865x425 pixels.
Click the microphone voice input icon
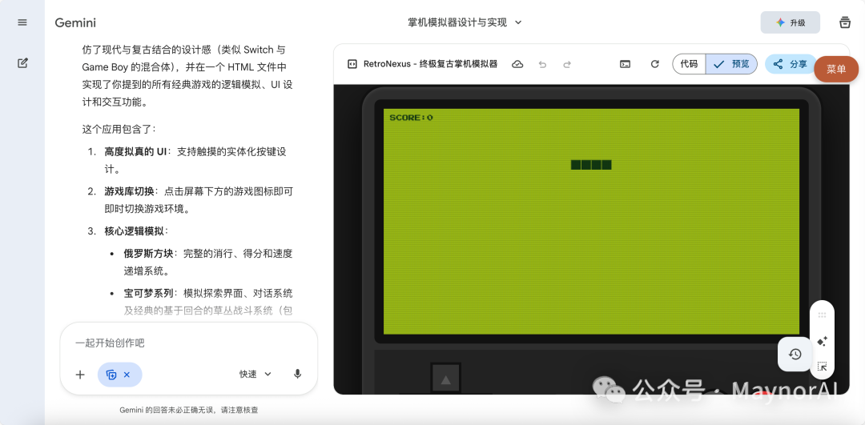pyautogui.click(x=297, y=375)
